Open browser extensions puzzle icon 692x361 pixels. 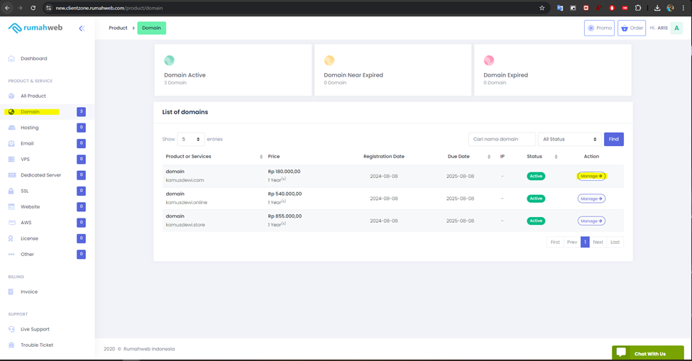pyautogui.click(x=638, y=8)
